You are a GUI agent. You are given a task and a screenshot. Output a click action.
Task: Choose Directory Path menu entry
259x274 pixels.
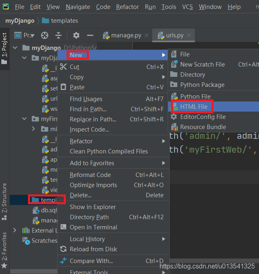pyautogui.click(x=113, y=217)
